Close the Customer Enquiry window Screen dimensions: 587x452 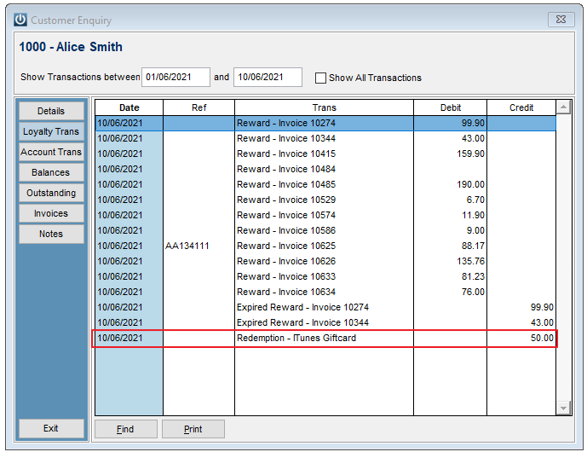(x=561, y=20)
